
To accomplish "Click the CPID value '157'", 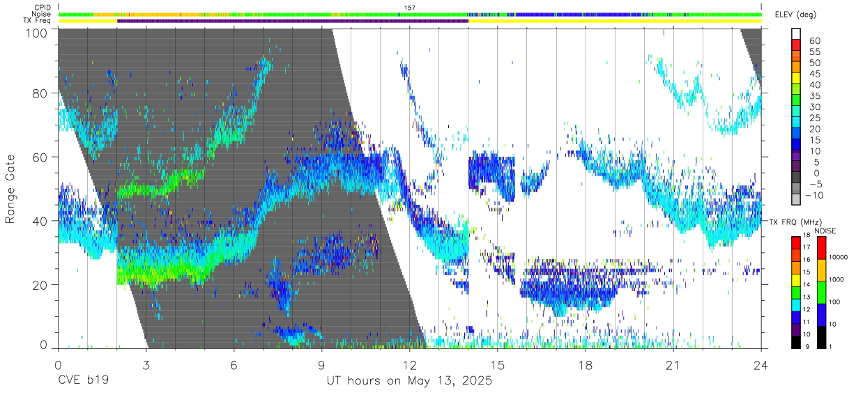I will click(410, 7).
